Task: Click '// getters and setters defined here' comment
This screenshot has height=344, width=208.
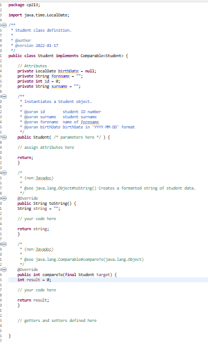Action: [x=57, y=321]
